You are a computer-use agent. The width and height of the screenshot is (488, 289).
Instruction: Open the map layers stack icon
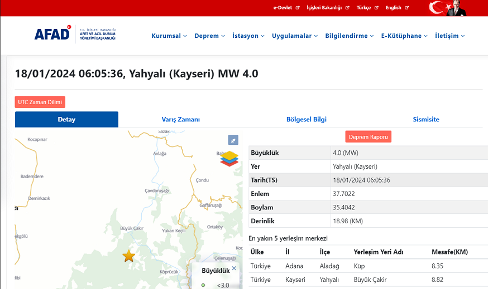229,159
